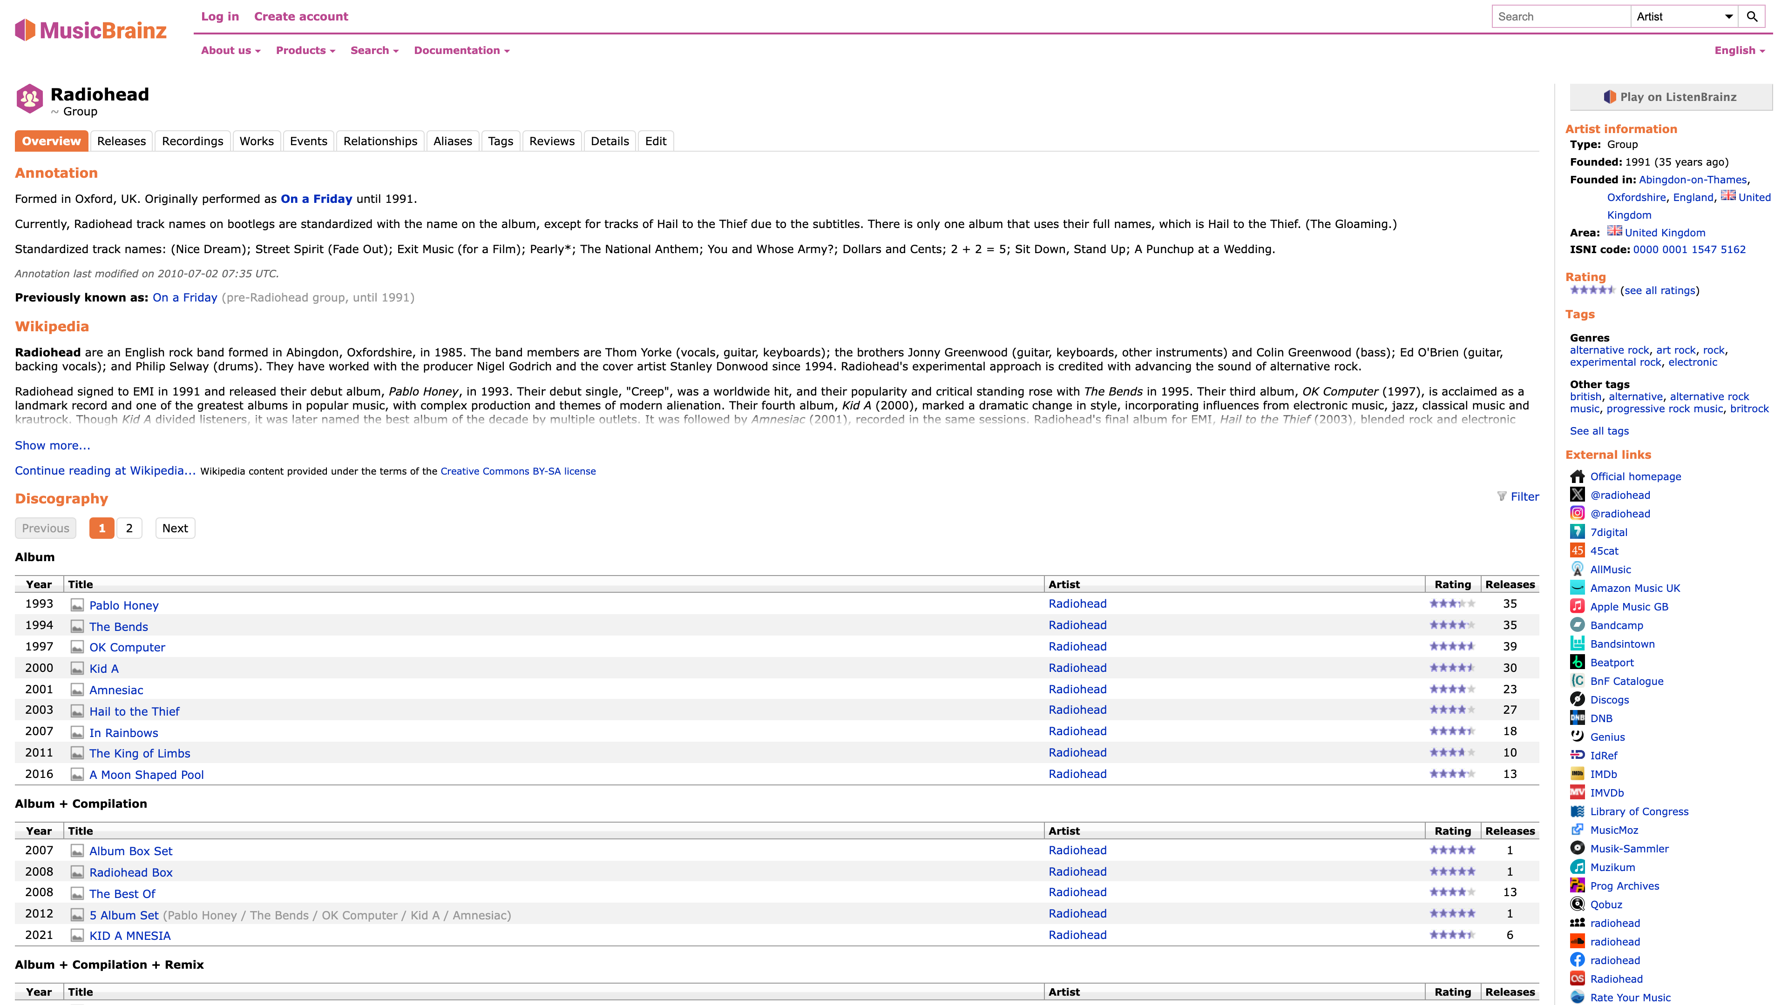Click the Qobuz icon
Screen dimensions: 1788x1005
tap(1577, 904)
